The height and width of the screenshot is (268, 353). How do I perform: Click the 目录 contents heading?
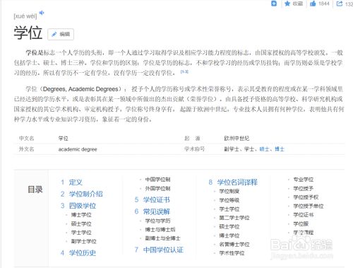35,189
